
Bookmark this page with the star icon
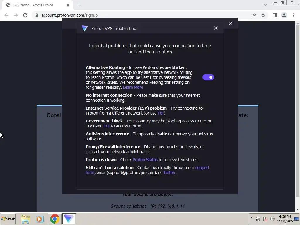click(263, 15)
